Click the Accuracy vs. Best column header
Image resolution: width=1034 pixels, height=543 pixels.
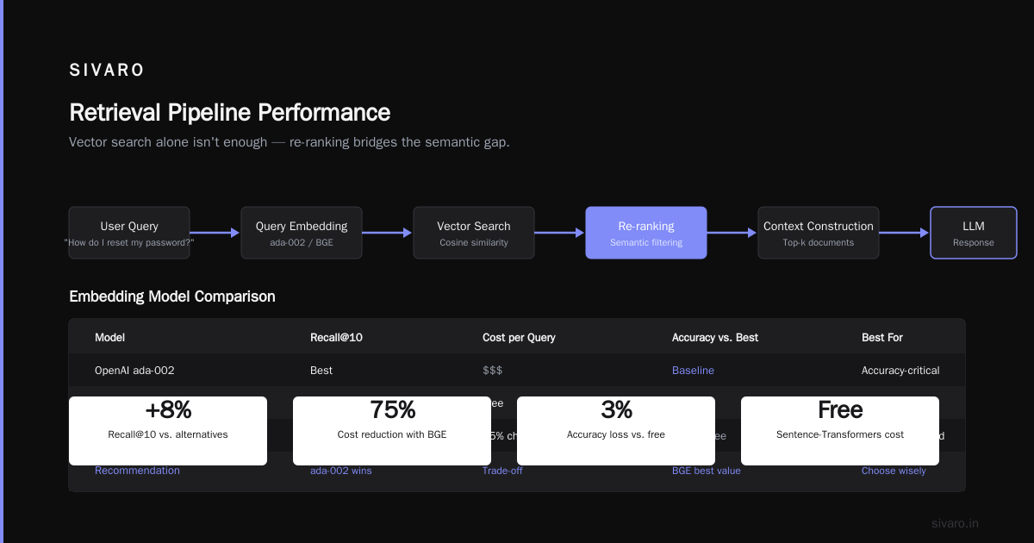click(x=715, y=337)
